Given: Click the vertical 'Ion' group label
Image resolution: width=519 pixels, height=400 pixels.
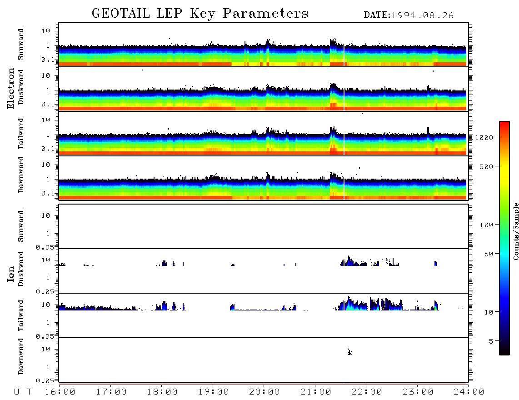Looking at the screenshot, I should pyautogui.click(x=11, y=274).
